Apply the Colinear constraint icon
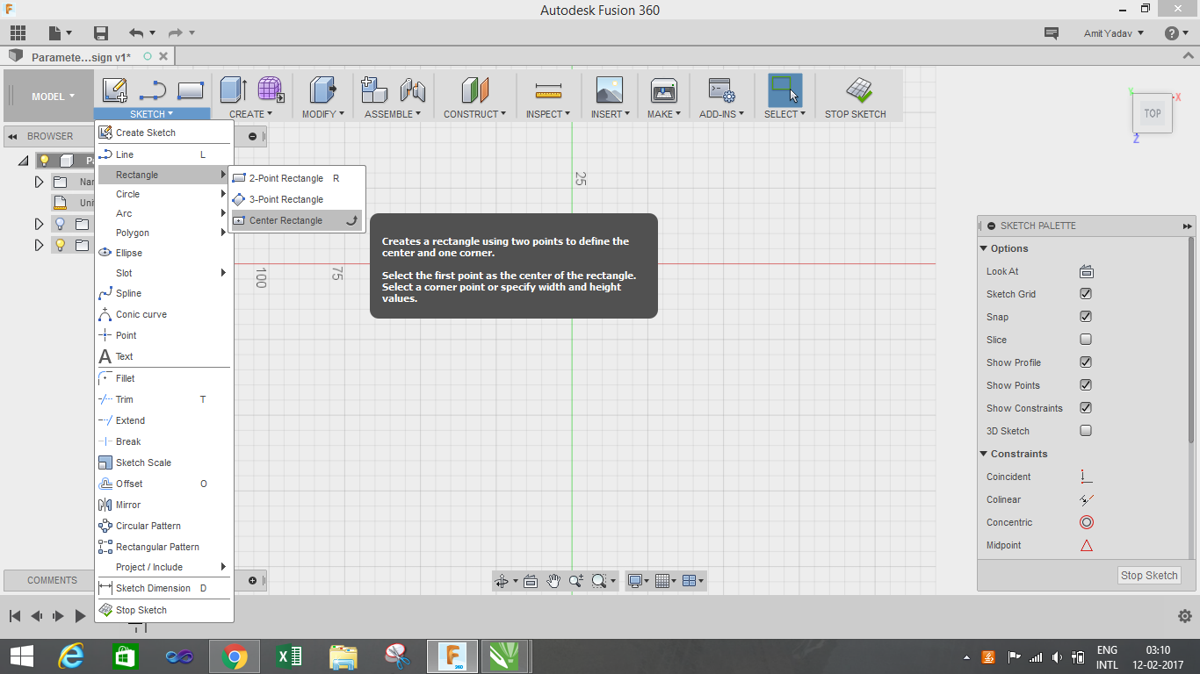This screenshot has width=1200, height=674. [x=1086, y=499]
